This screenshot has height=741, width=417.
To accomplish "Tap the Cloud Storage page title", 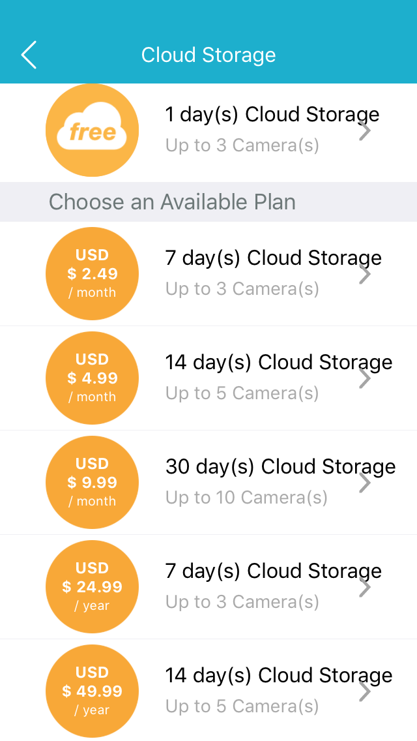I will click(x=208, y=55).
